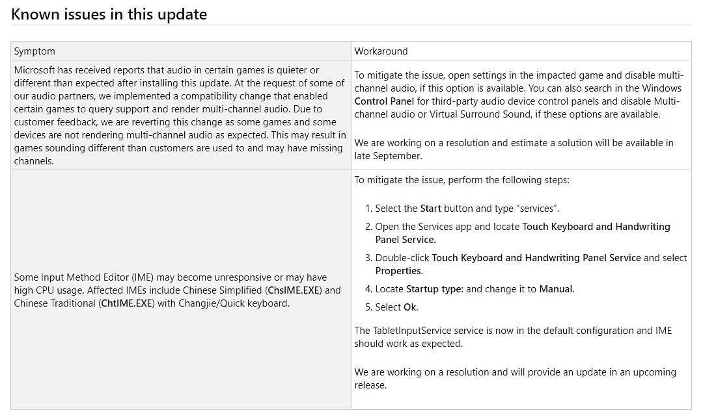Click the quoted word "services" in step 1
703x419 pixels.
534,209
